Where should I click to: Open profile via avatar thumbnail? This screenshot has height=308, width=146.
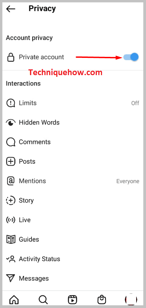(x=131, y=300)
